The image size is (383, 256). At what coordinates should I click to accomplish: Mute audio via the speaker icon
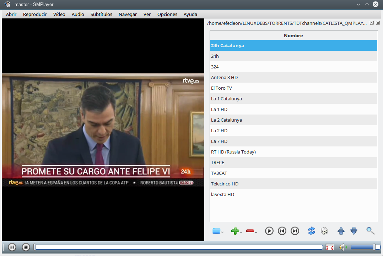pyautogui.click(x=343, y=247)
